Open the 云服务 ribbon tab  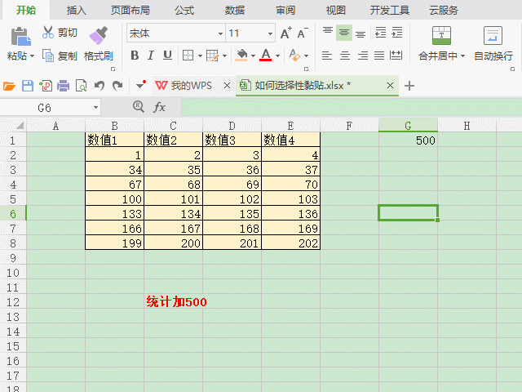point(444,10)
